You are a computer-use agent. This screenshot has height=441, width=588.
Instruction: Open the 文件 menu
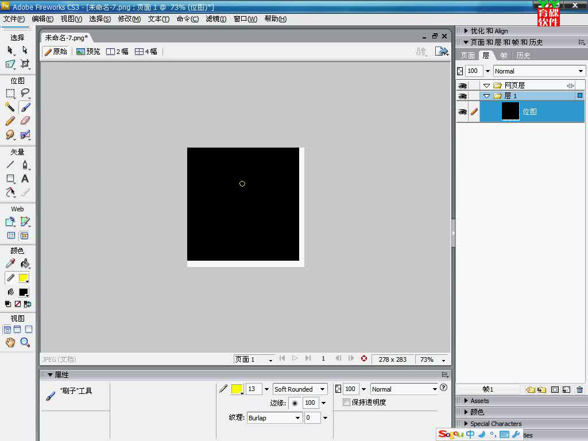[14, 19]
